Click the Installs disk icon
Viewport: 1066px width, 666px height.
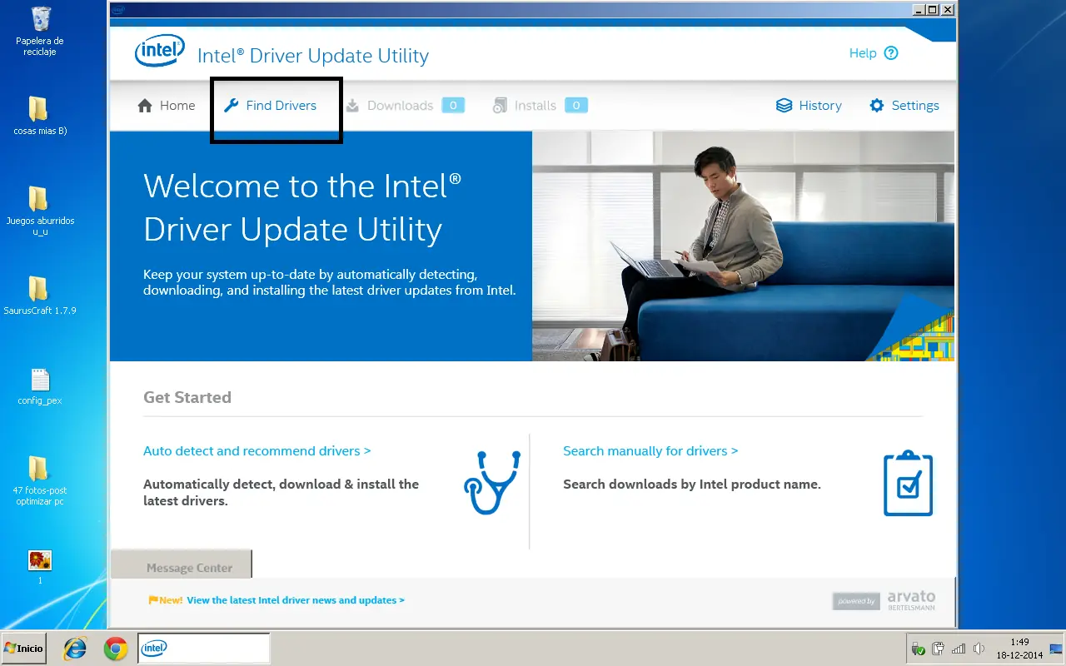click(500, 106)
